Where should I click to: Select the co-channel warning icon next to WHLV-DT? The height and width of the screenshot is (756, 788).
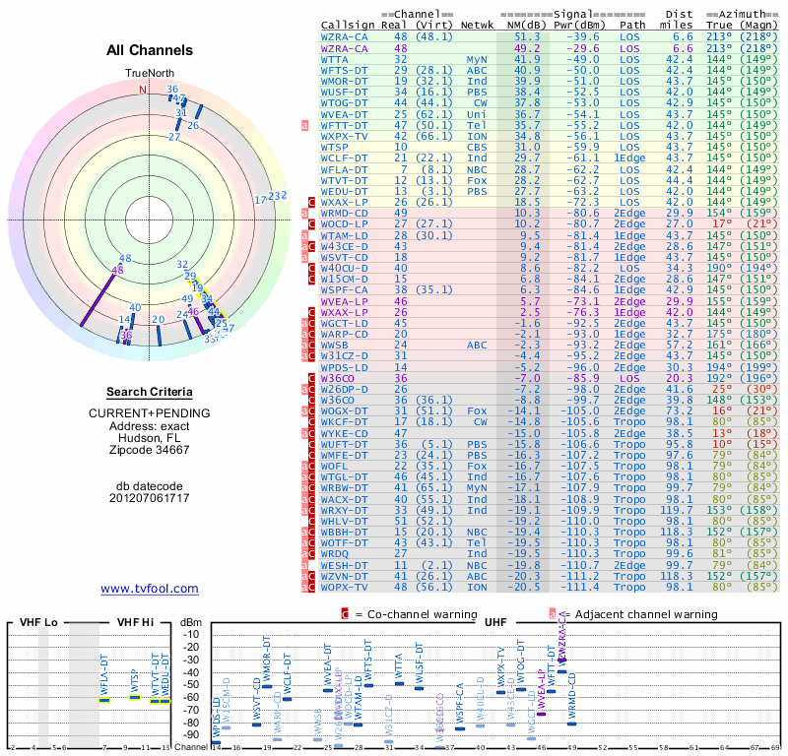312,522
